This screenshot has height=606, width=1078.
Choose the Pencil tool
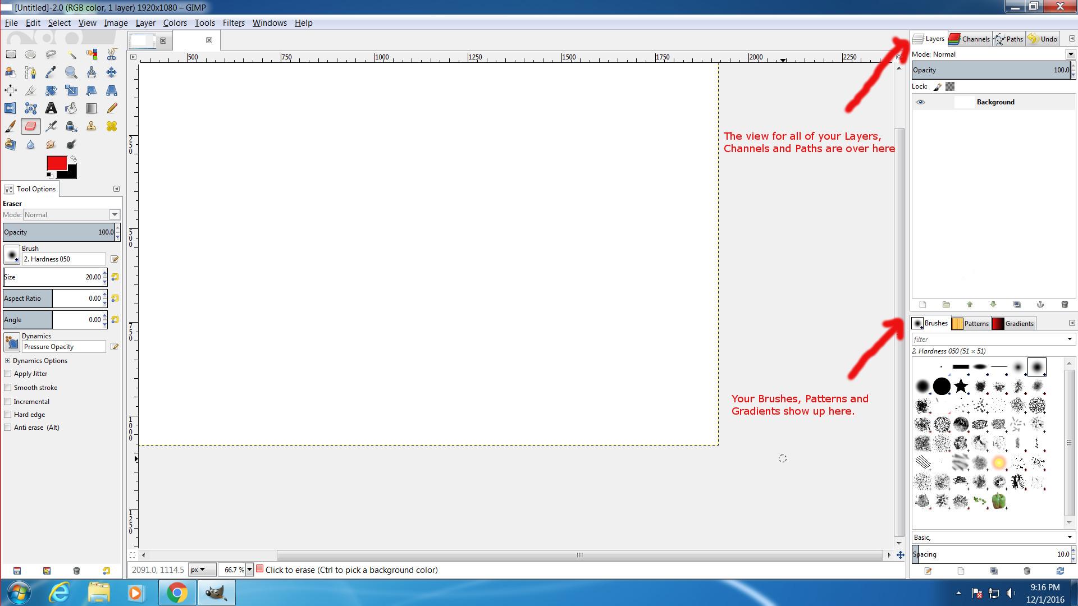coord(112,108)
